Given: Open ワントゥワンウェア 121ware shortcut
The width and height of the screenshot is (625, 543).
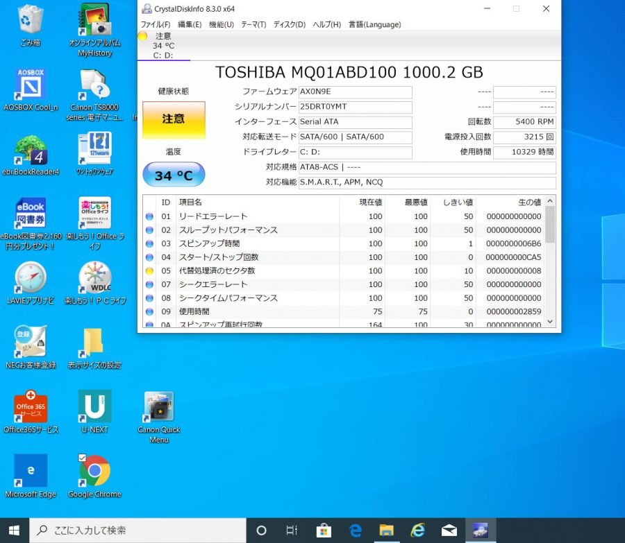Looking at the screenshot, I should (94, 155).
